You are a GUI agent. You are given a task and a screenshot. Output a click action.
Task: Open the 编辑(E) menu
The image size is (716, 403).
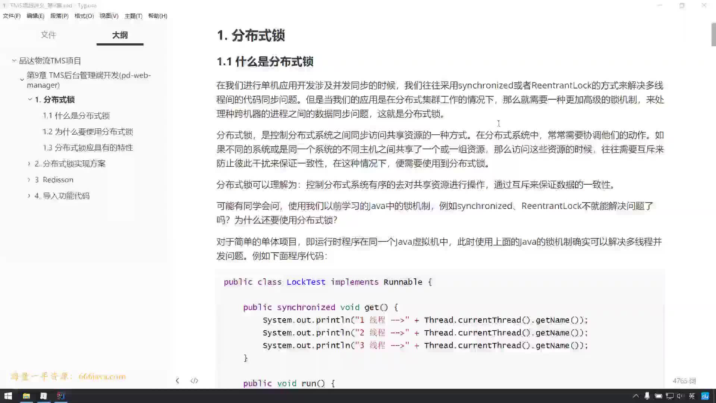35,16
